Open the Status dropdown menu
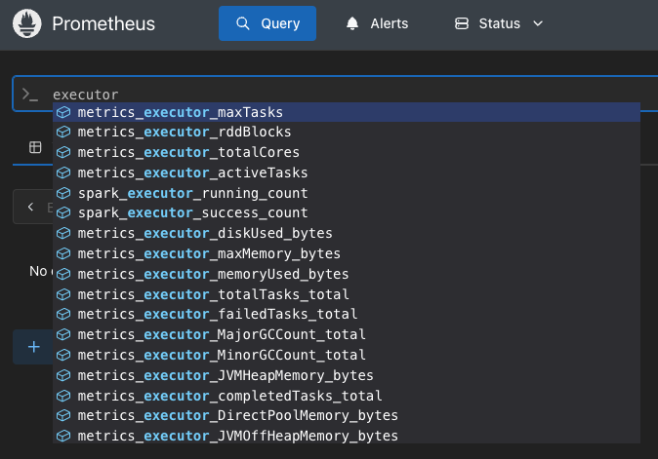 coord(499,23)
